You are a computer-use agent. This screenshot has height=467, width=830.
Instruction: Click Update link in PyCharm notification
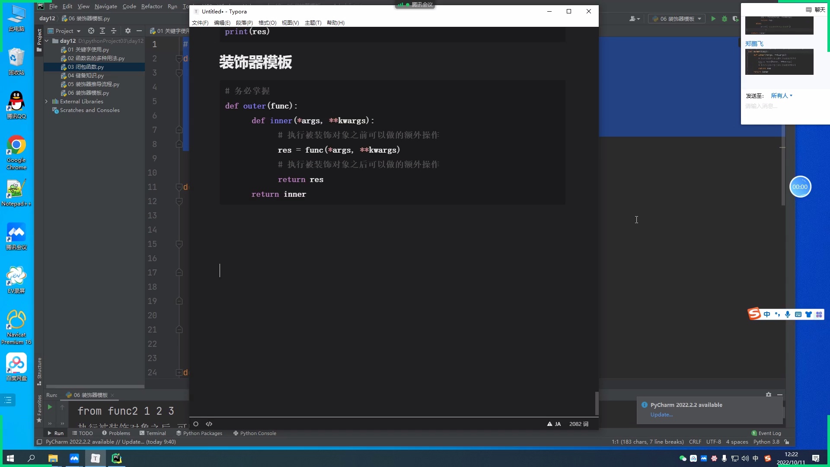tap(661, 415)
